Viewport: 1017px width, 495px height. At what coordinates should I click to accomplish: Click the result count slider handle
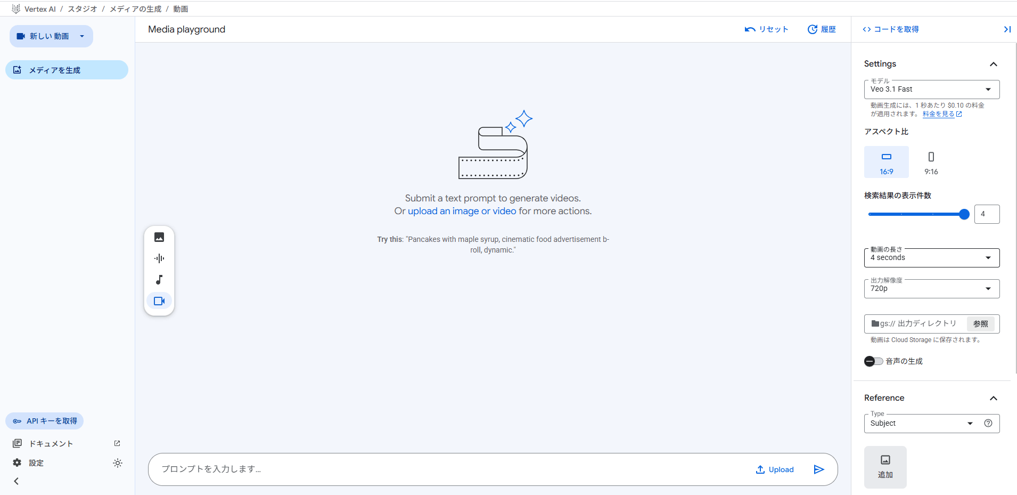964,214
